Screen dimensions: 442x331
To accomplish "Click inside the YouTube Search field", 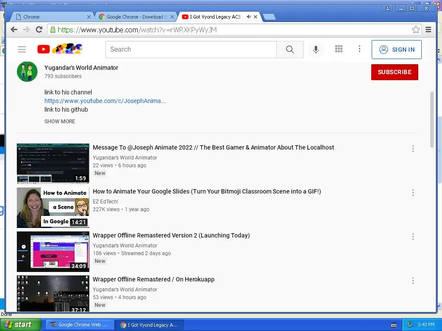I will [x=191, y=50].
